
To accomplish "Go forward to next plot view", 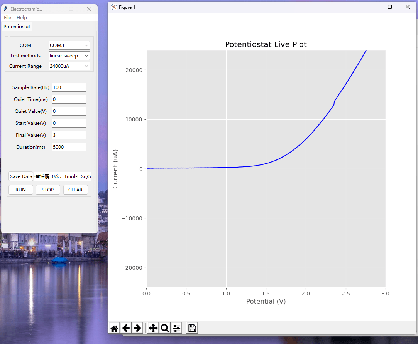I will 137,328.
